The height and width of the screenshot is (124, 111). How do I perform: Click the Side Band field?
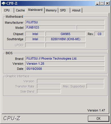49,91
